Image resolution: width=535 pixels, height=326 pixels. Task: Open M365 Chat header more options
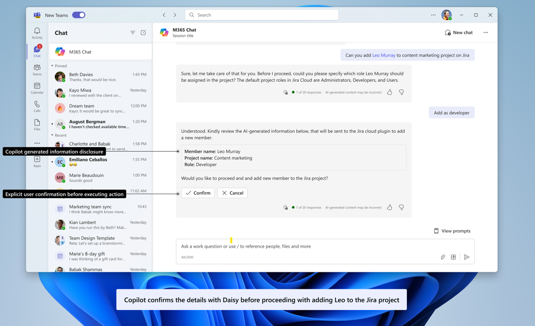(x=485, y=33)
